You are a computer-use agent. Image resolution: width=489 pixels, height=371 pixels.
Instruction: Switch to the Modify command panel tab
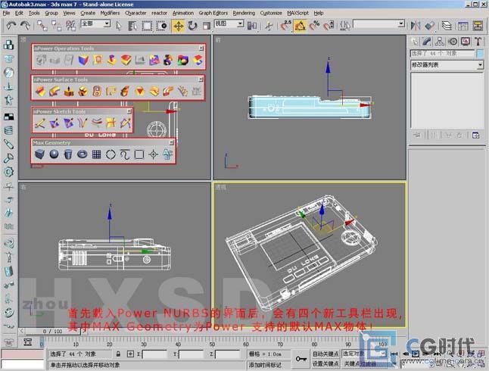[x=427, y=42]
